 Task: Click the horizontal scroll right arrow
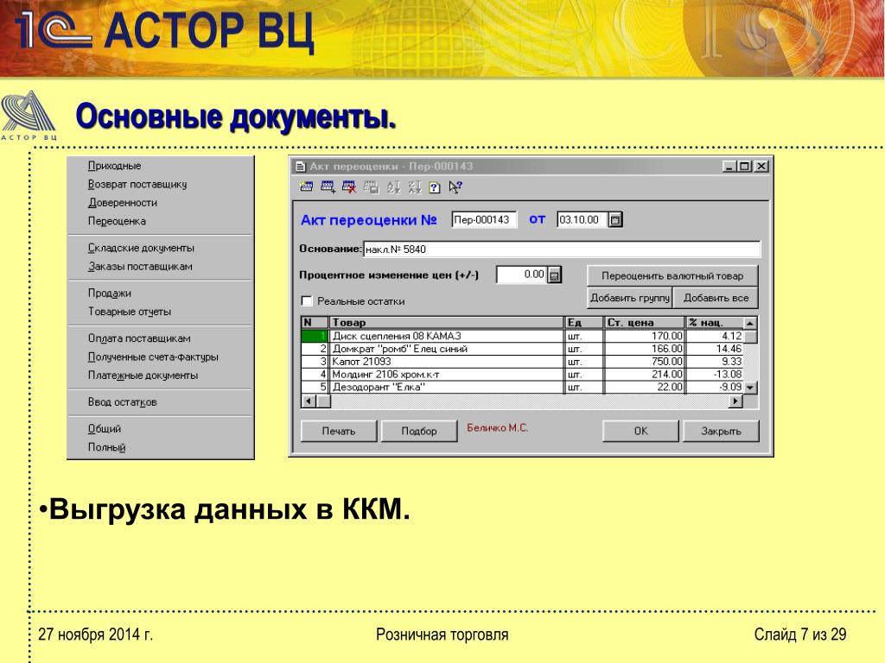[735, 401]
